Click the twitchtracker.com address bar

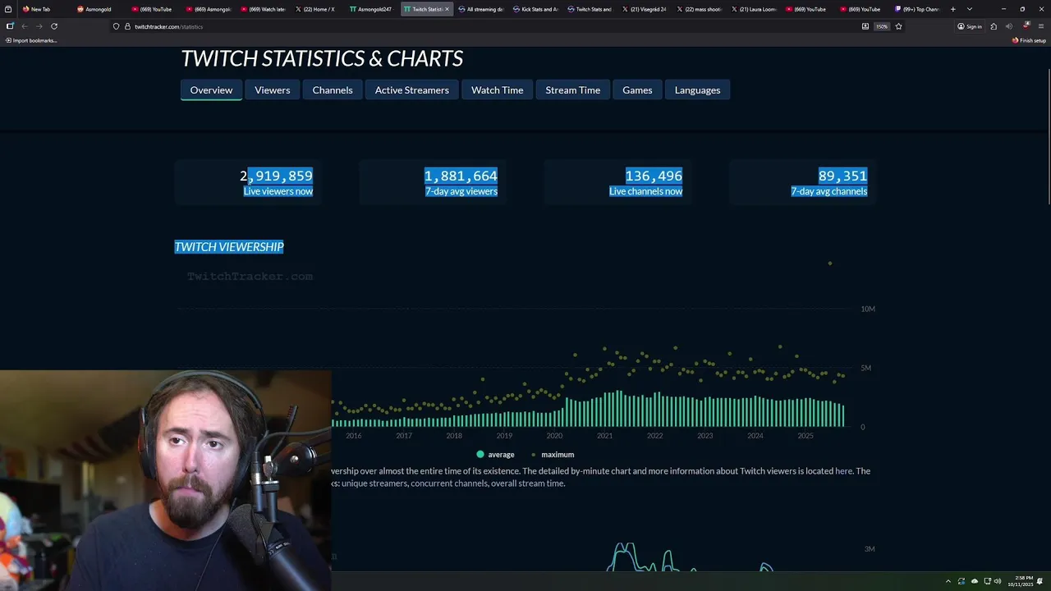click(484, 26)
